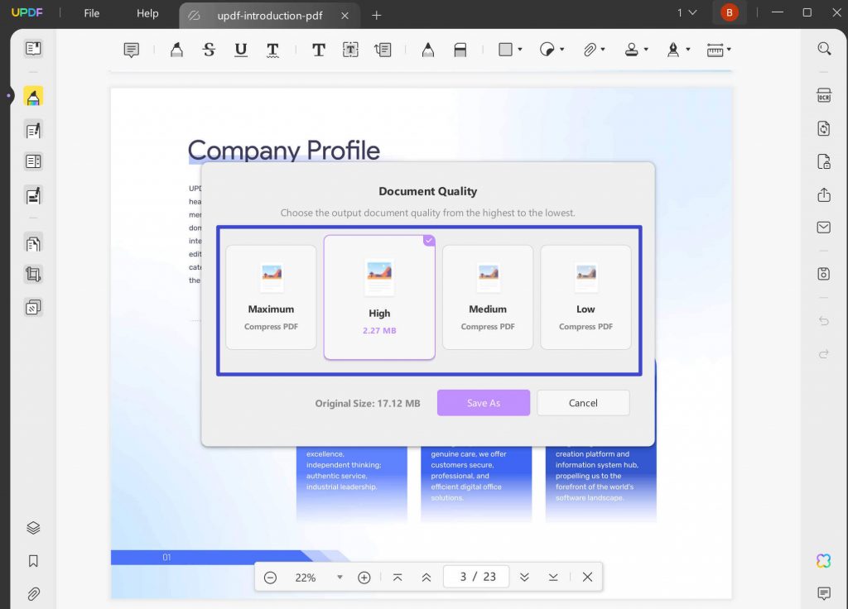Open the OCR tool in the right sidebar
The height and width of the screenshot is (609, 848).
point(823,94)
